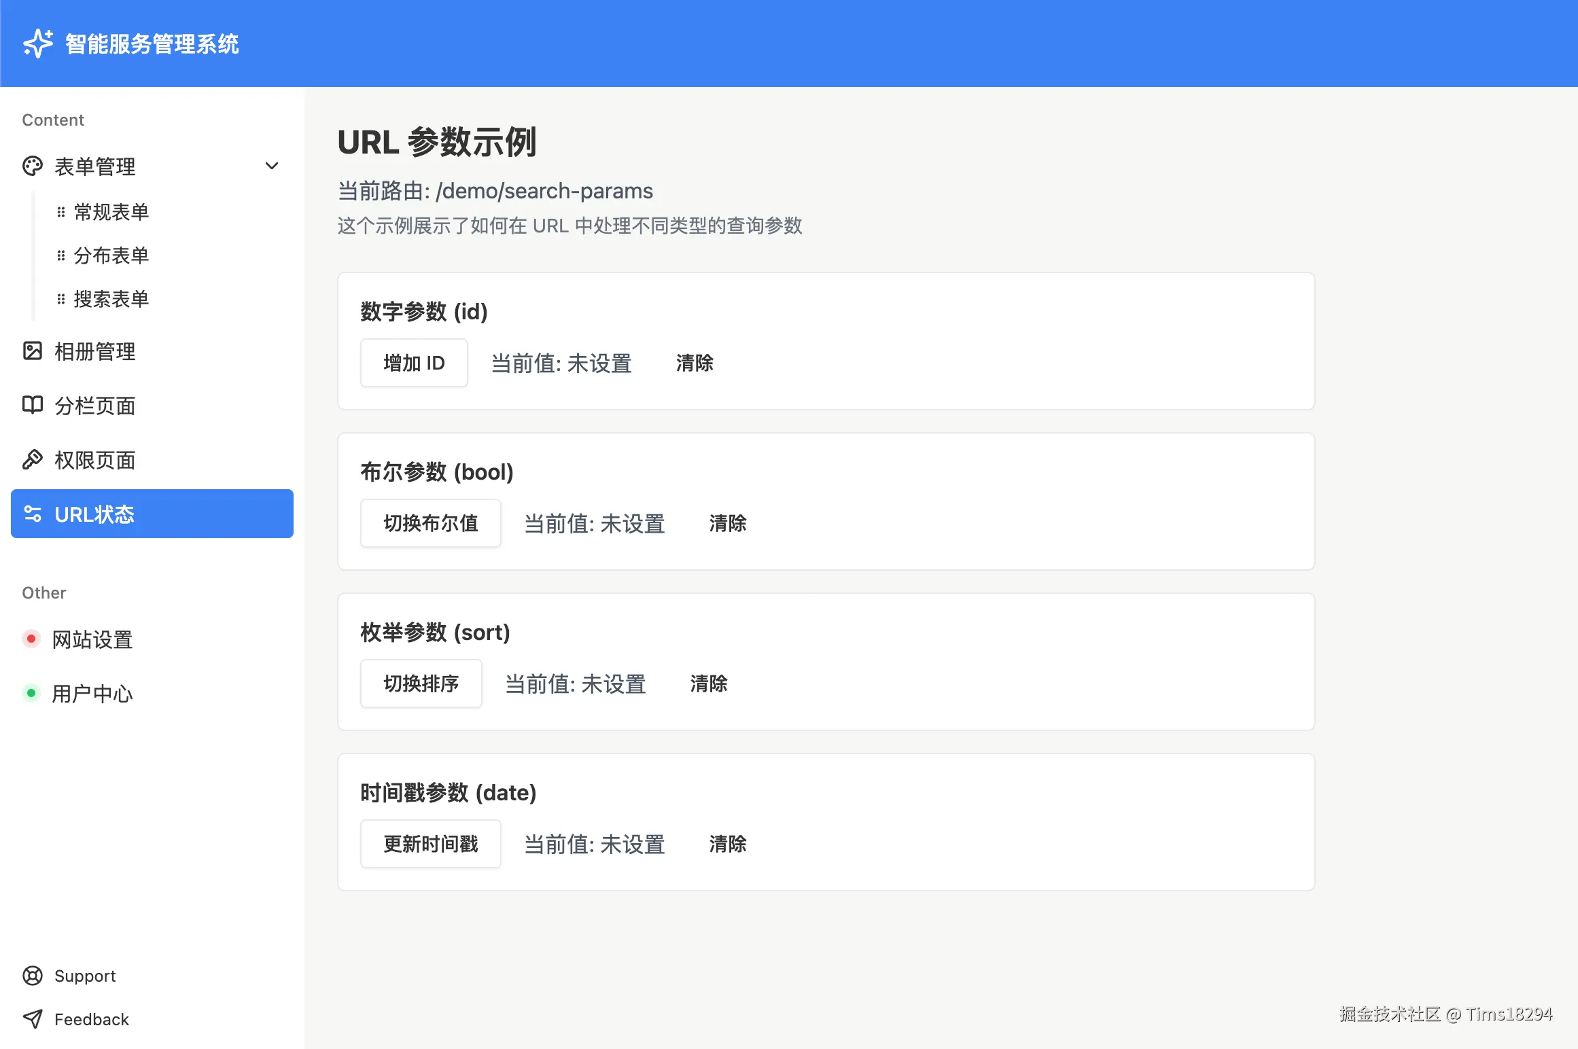Click 清除 in the 数字参数 card
The width and height of the screenshot is (1578, 1049).
694,363
